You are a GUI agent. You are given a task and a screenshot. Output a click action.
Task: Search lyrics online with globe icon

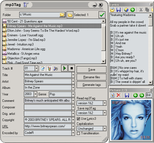[x=126, y=10]
